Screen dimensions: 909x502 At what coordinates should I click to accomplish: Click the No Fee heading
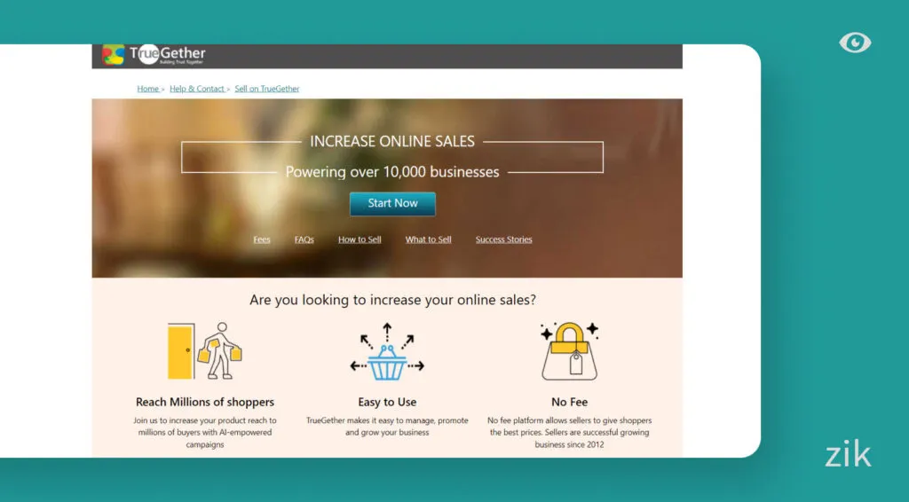point(569,402)
